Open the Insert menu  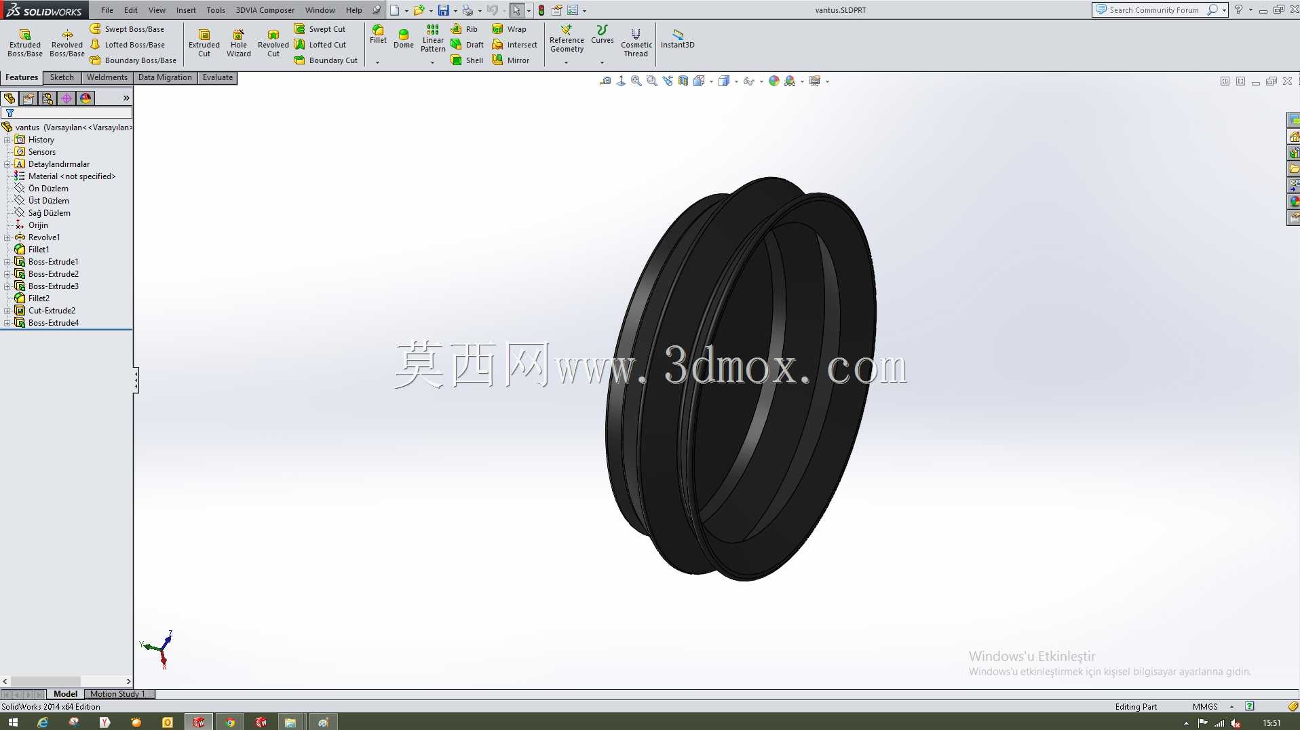(x=186, y=10)
